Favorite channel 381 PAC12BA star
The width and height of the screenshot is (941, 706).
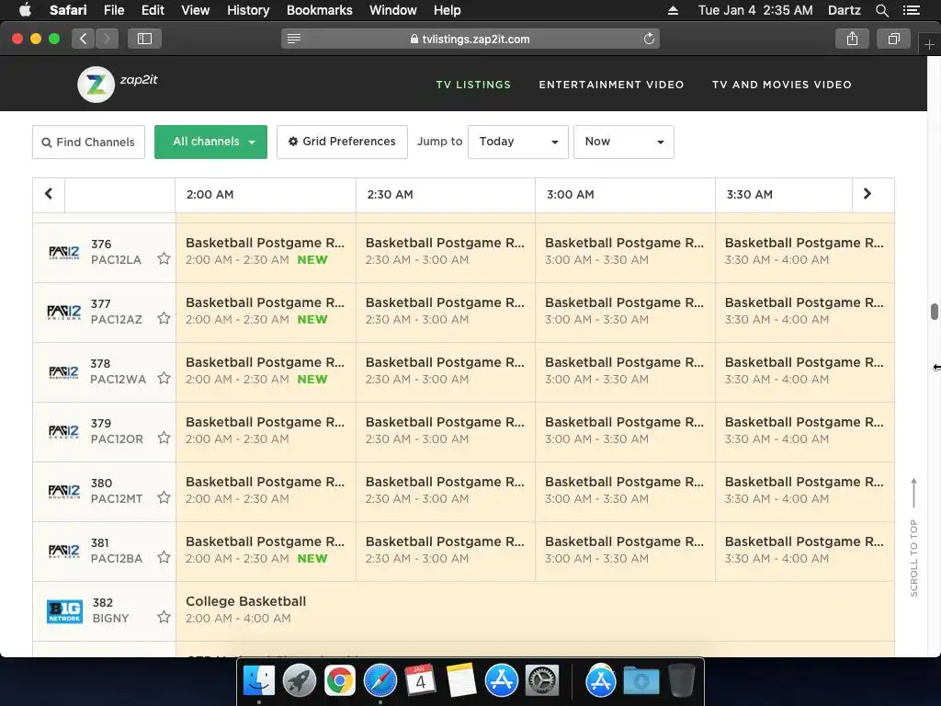click(164, 557)
